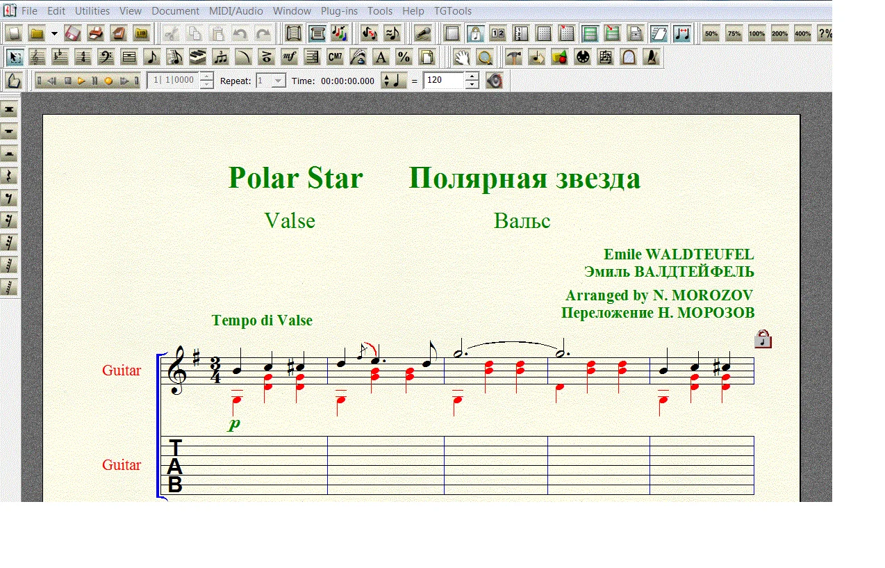Set zoom to 75%
The width and height of the screenshot is (885, 568).
tap(734, 33)
